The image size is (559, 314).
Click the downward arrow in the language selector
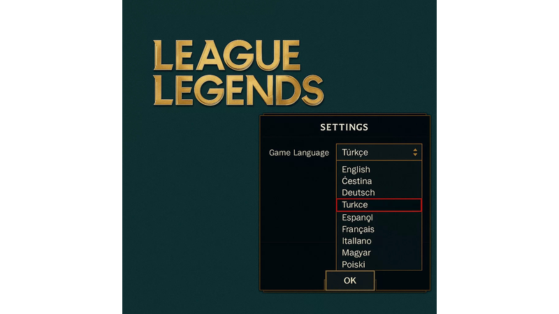415,155
